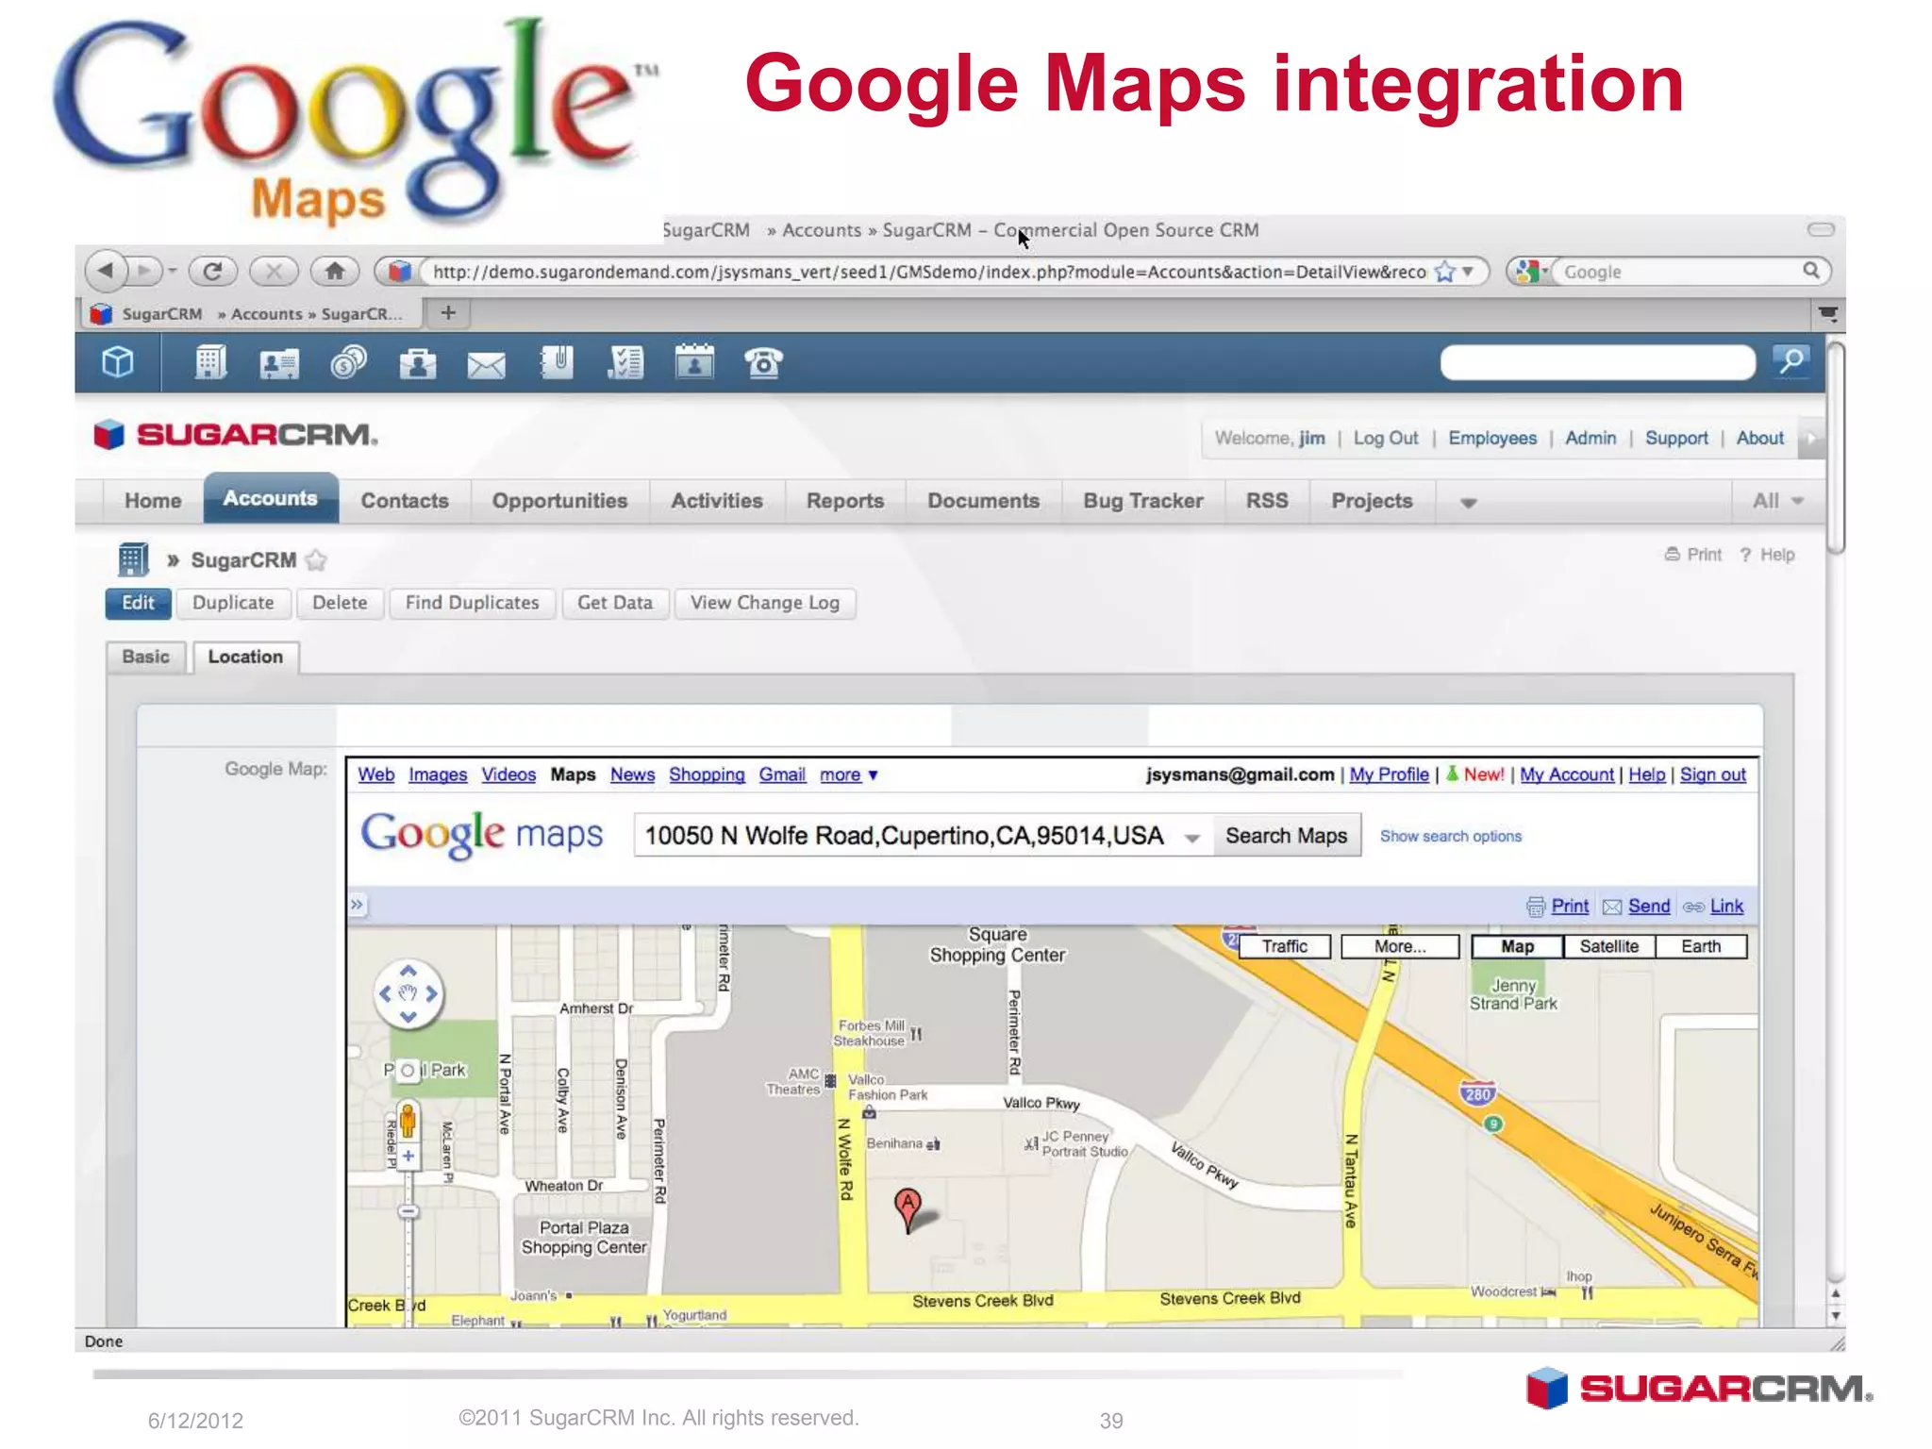Click the Get Data button
This screenshot has height=1449, width=1932.
(615, 603)
